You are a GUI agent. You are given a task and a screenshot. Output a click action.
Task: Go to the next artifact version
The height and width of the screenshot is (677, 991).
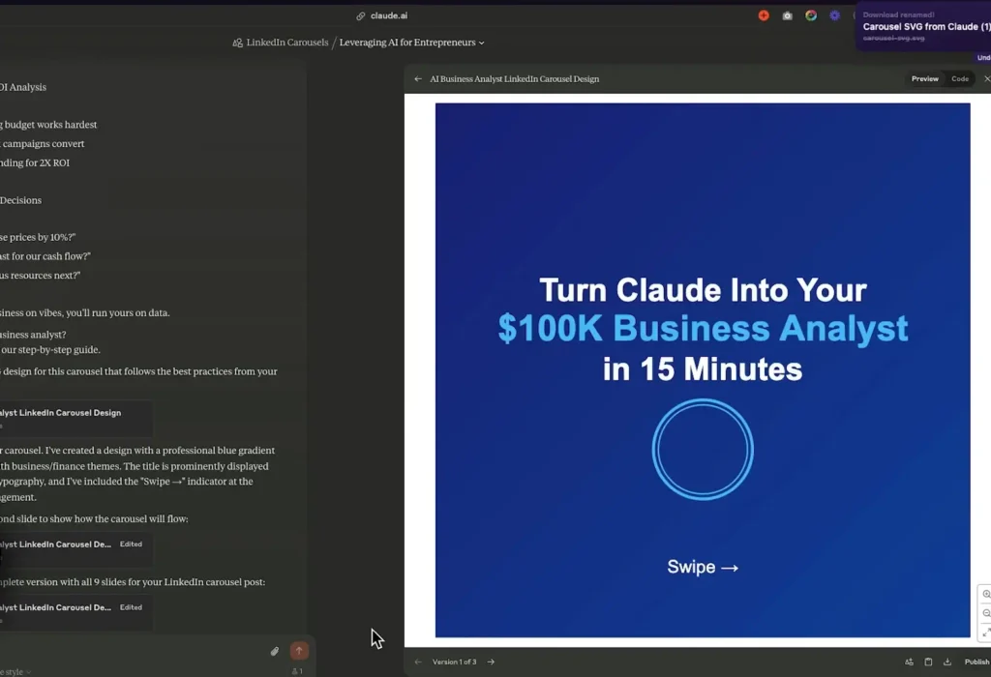(x=491, y=662)
